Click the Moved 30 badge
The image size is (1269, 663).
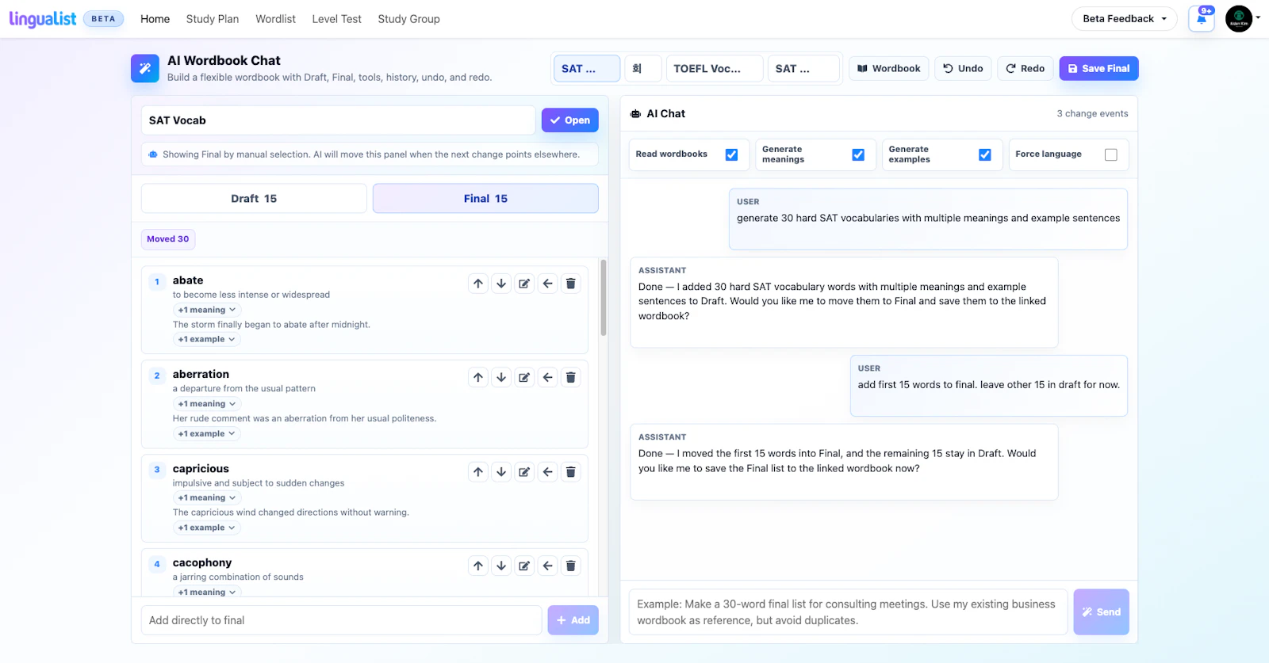pos(168,239)
